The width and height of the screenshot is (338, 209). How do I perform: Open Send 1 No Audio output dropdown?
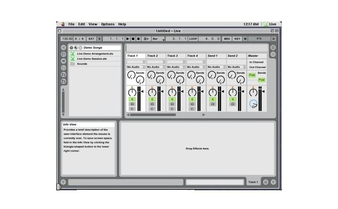coord(216,67)
